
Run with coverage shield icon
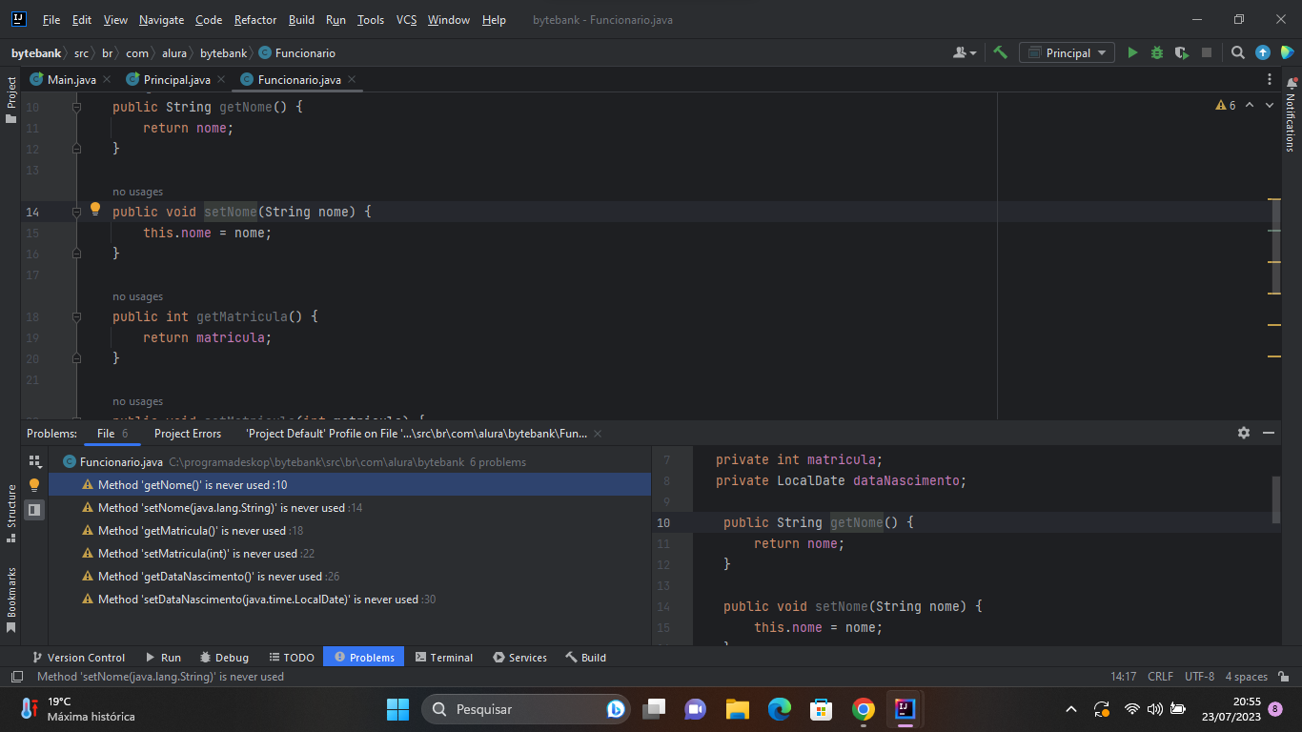tap(1182, 53)
